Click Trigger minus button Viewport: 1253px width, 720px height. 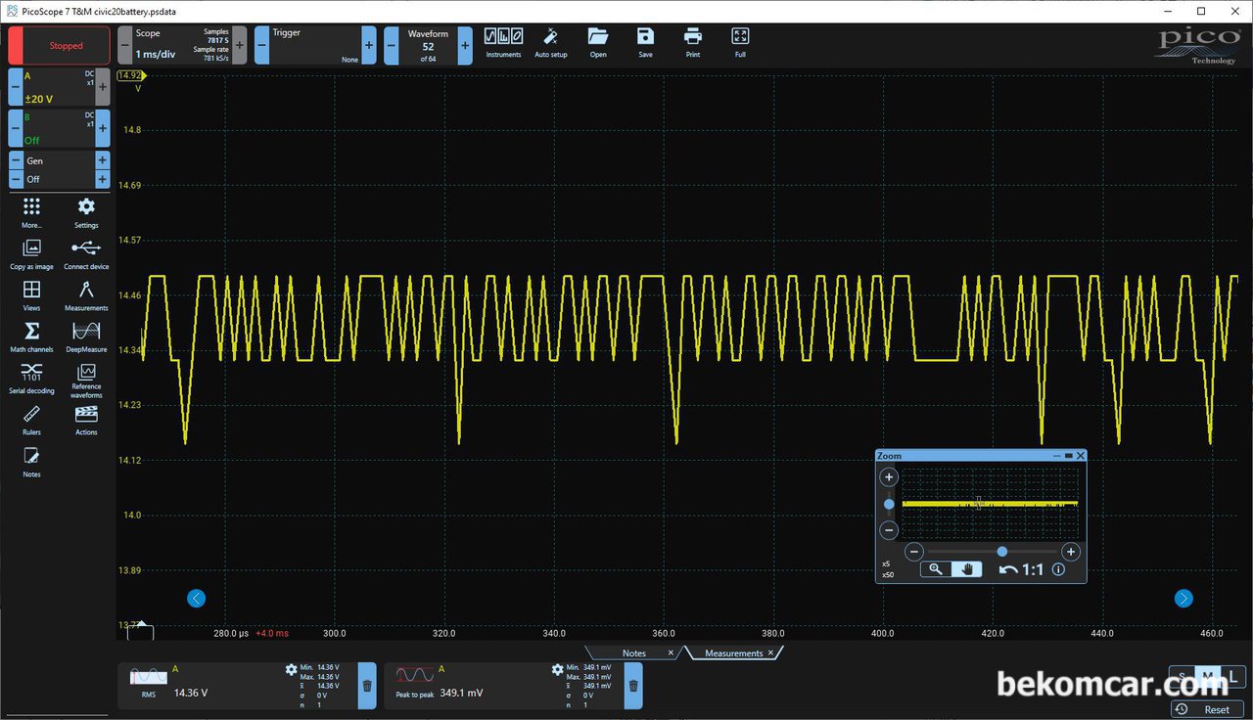[261, 45]
